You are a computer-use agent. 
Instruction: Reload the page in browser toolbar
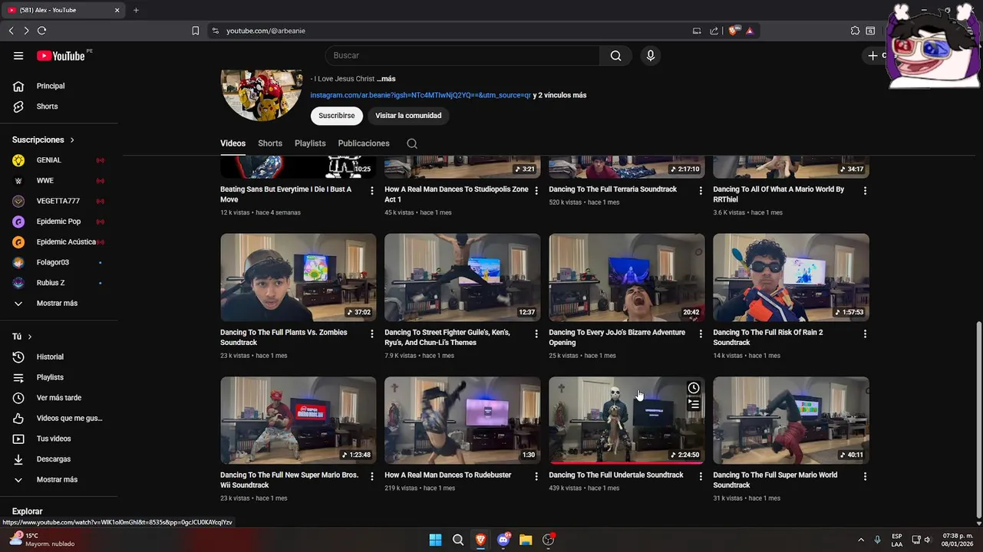[x=41, y=31]
